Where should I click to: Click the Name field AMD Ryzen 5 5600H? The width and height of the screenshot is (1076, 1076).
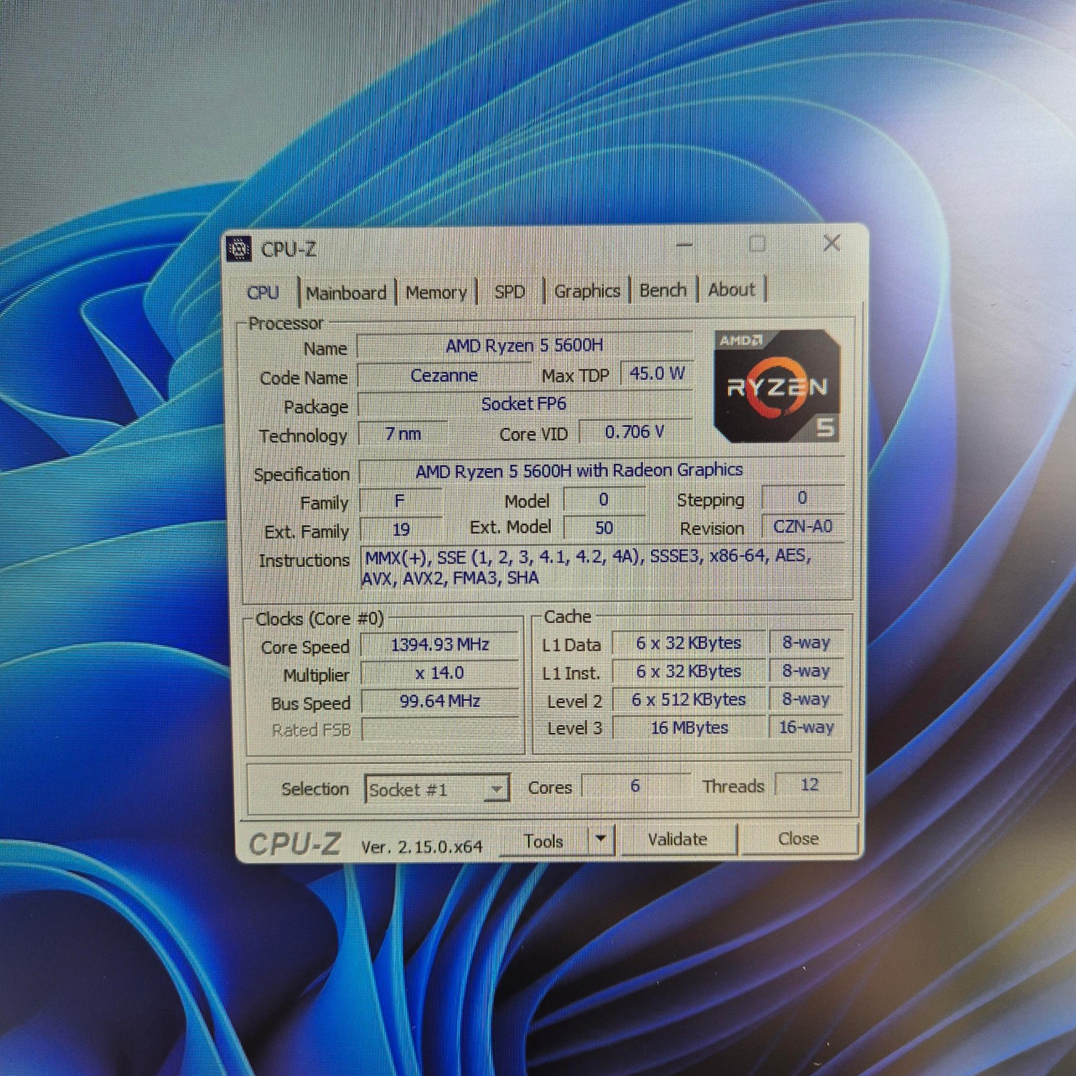coord(525,346)
